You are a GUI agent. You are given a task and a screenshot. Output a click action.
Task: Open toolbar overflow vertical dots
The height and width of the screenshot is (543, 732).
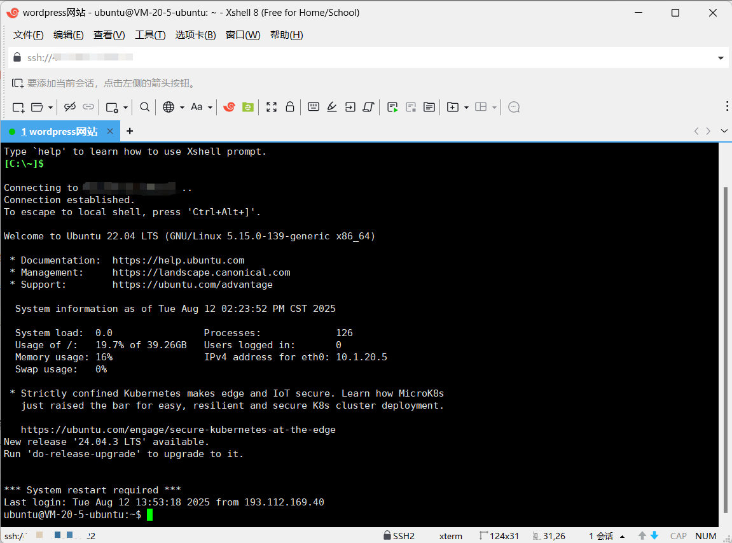[727, 106]
